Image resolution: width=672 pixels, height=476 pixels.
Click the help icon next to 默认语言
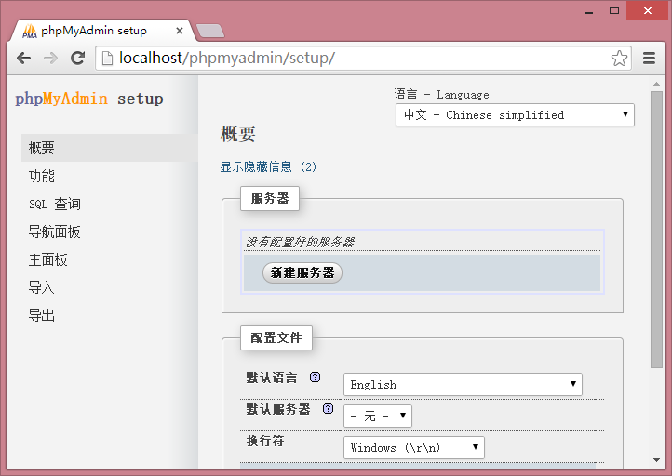315,377
